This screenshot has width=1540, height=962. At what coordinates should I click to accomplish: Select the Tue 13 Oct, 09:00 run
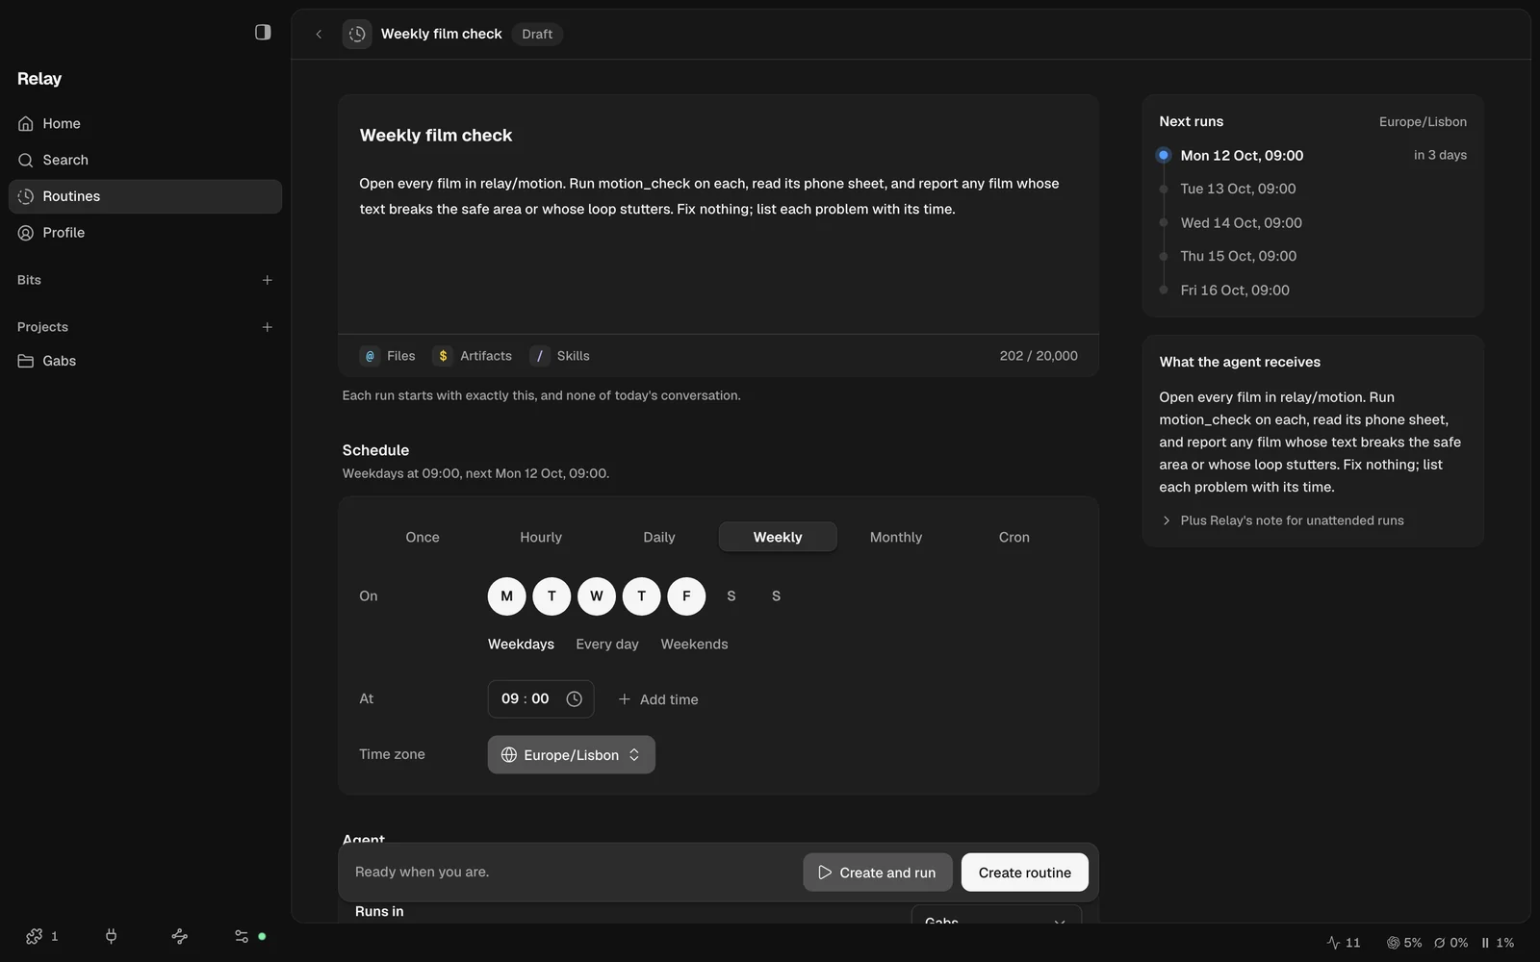1238,190
